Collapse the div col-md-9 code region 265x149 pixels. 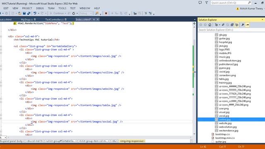click(1, 36)
